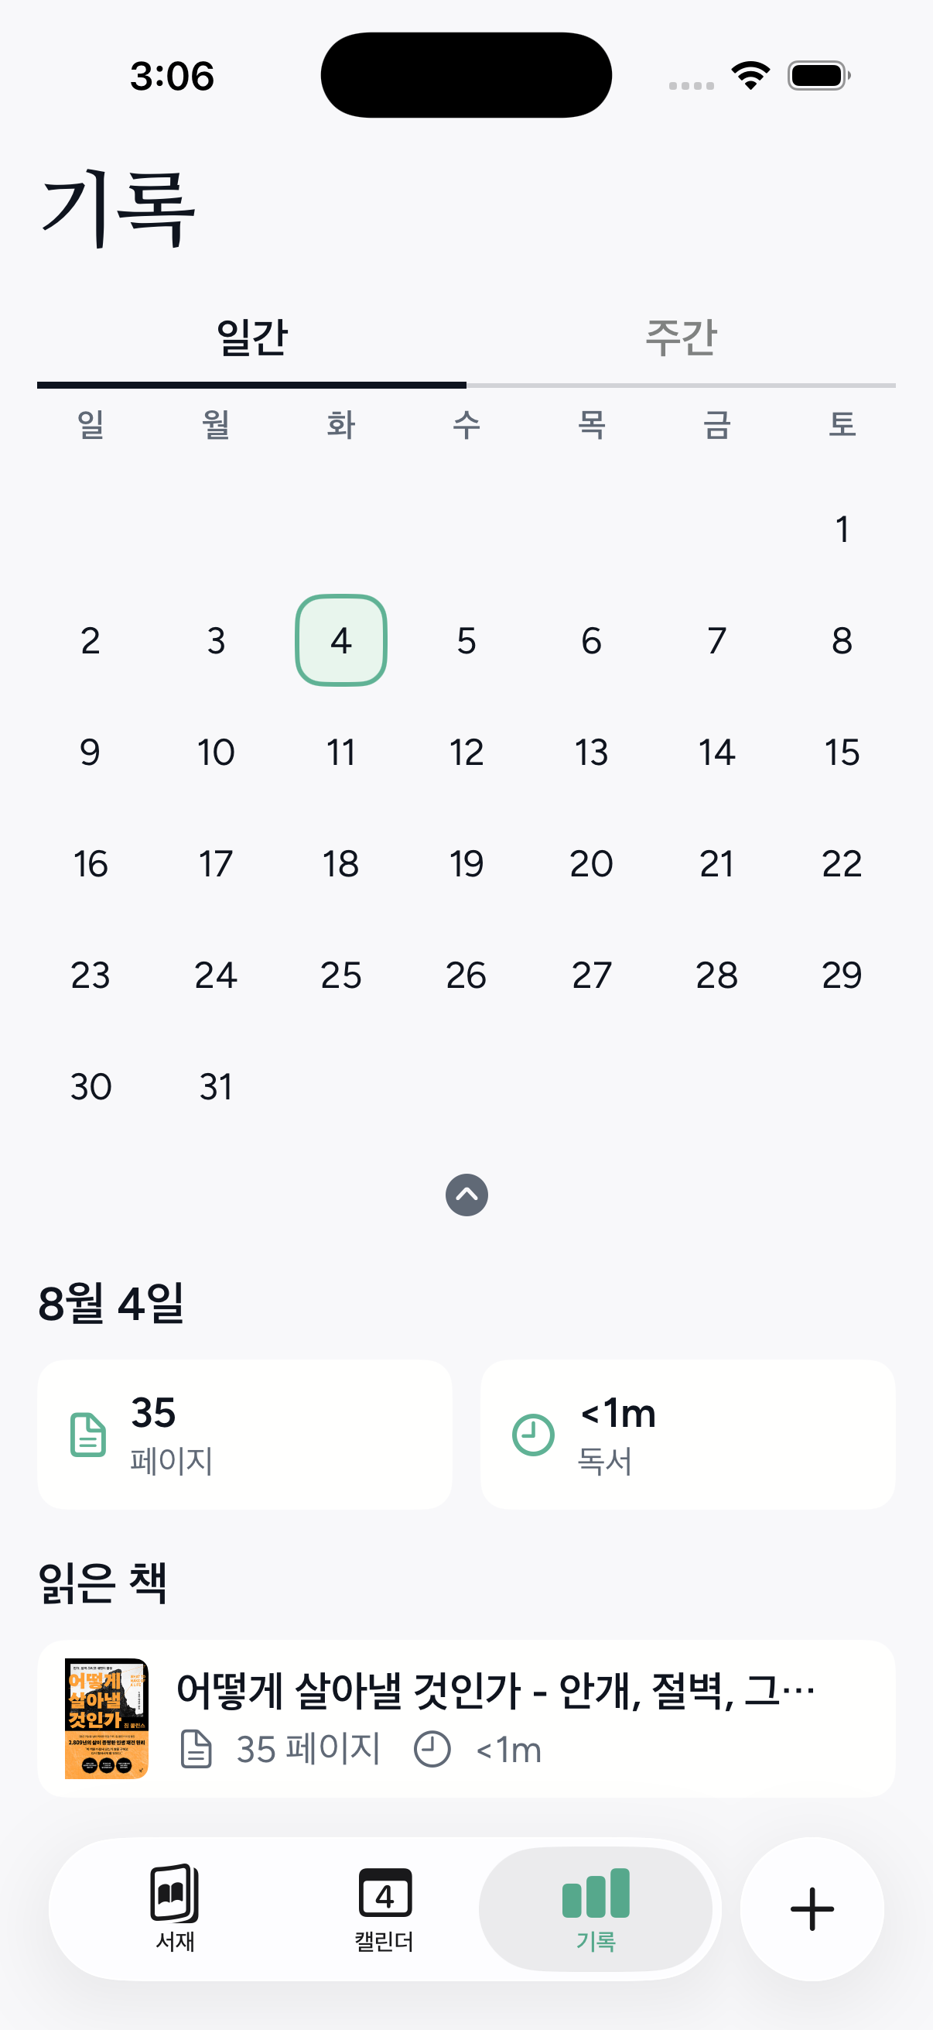The width and height of the screenshot is (933, 2030).
Task: Pick date 1 on Saturday column
Action: [x=842, y=529]
